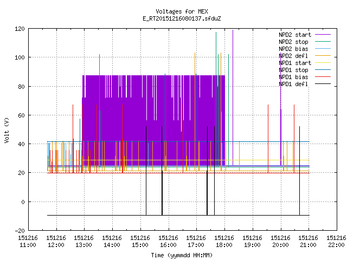Viewport: 347px width, 260px height.
Task: Click the 'NPD2 bias' legend label
Action: [293, 49]
